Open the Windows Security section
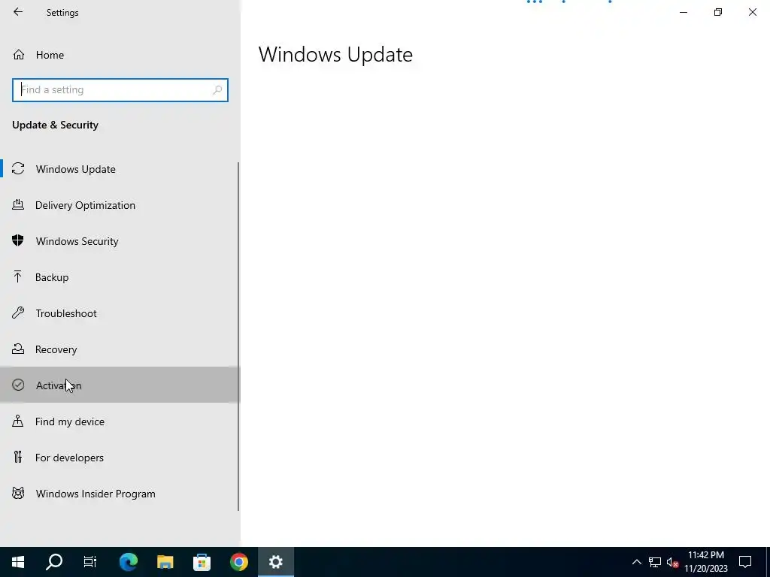Viewport: 770px width, 577px height. click(x=120, y=241)
